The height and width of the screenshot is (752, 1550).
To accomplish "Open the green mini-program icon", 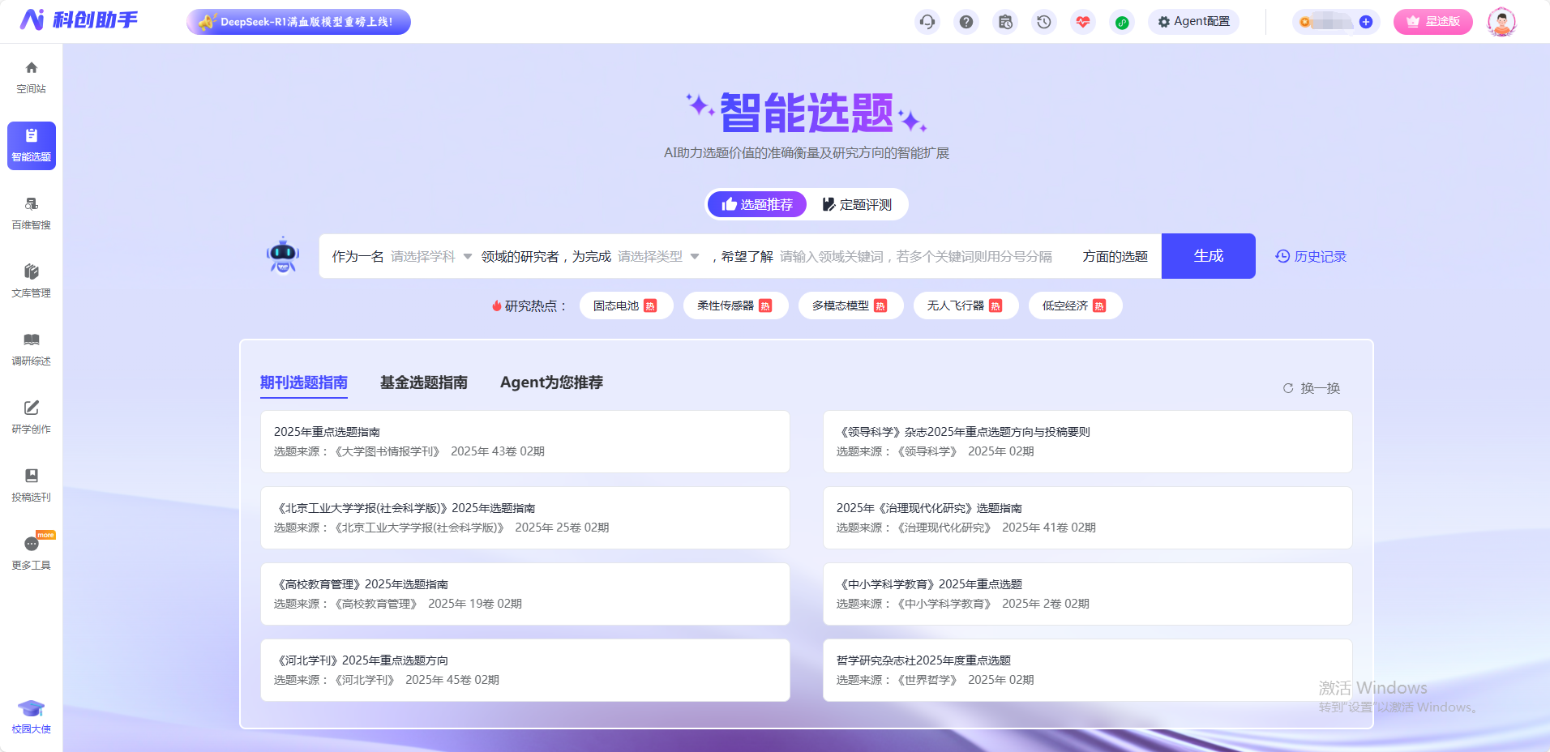I will click(x=1122, y=22).
